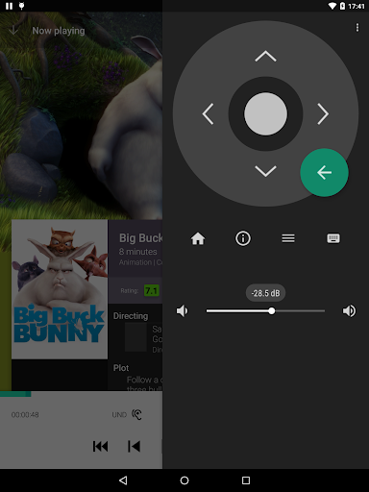Tap the up arrow on the remote d-pad
Image resolution: width=369 pixels, height=492 pixels.
[265, 56]
